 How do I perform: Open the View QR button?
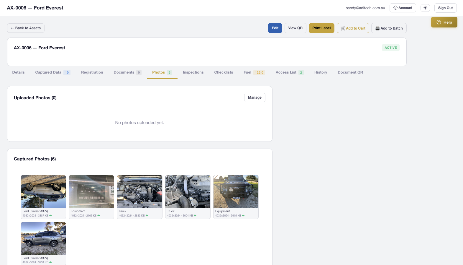click(x=295, y=28)
